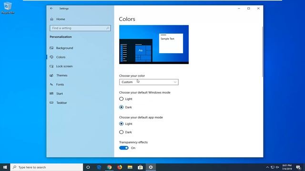Click the Lock screen monitor icon

51,66
